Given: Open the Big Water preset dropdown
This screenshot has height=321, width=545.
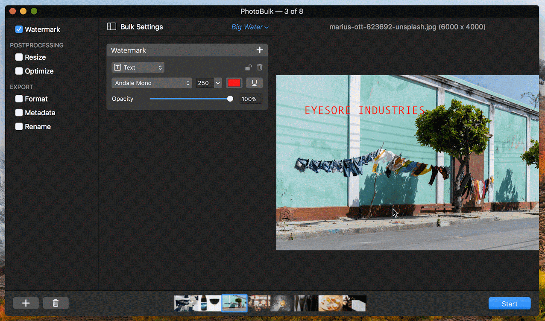Looking at the screenshot, I should (250, 27).
